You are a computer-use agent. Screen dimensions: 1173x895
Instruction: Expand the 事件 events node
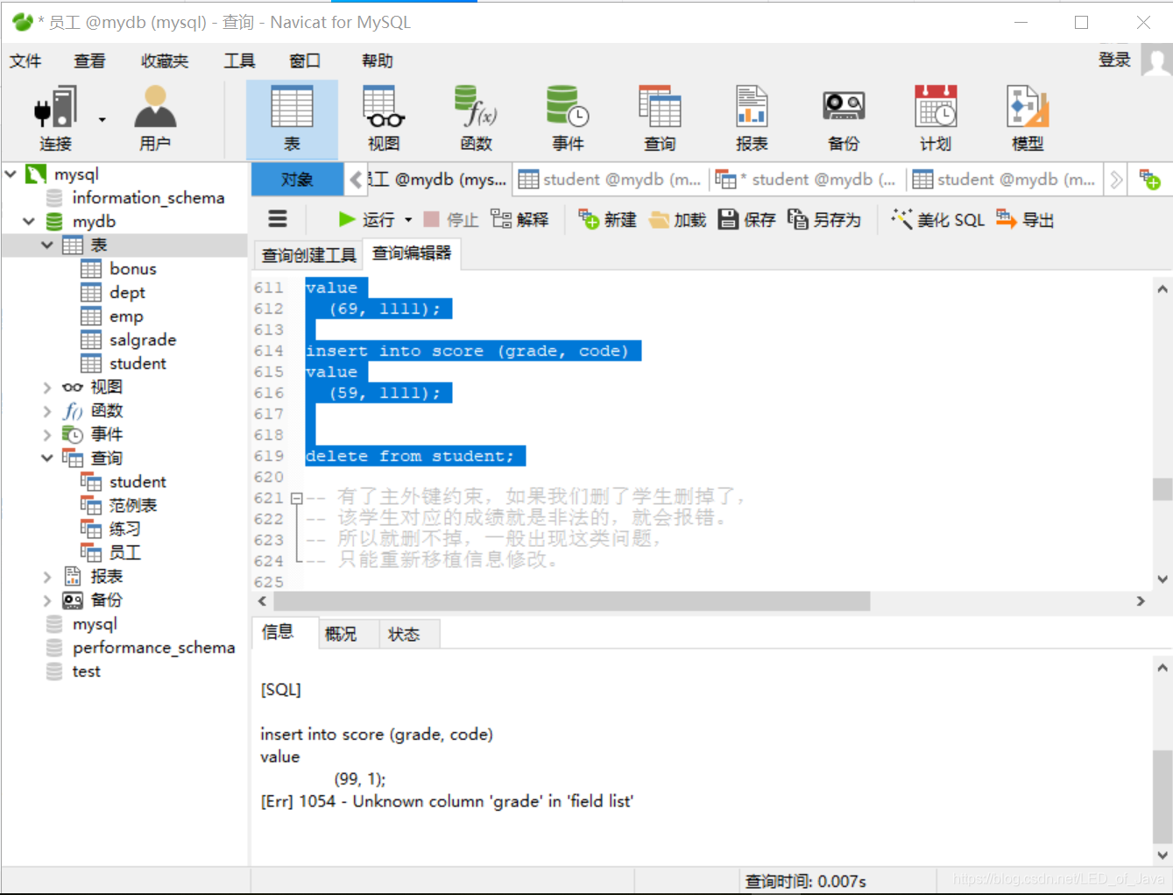coord(47,435)
